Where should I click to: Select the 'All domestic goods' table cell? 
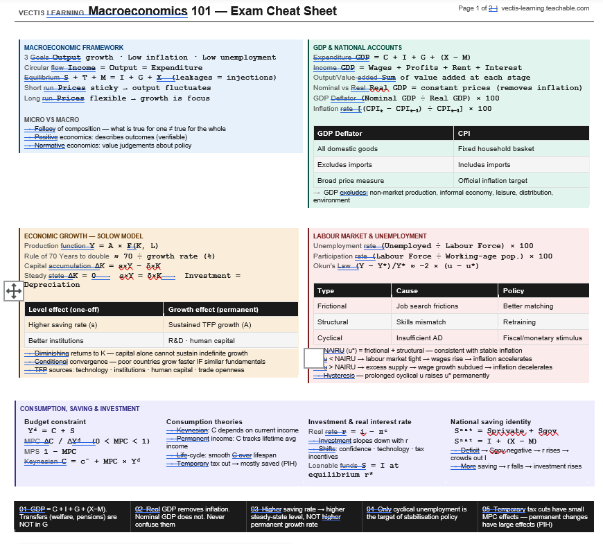pyautogui.click(x=383, y=149)
